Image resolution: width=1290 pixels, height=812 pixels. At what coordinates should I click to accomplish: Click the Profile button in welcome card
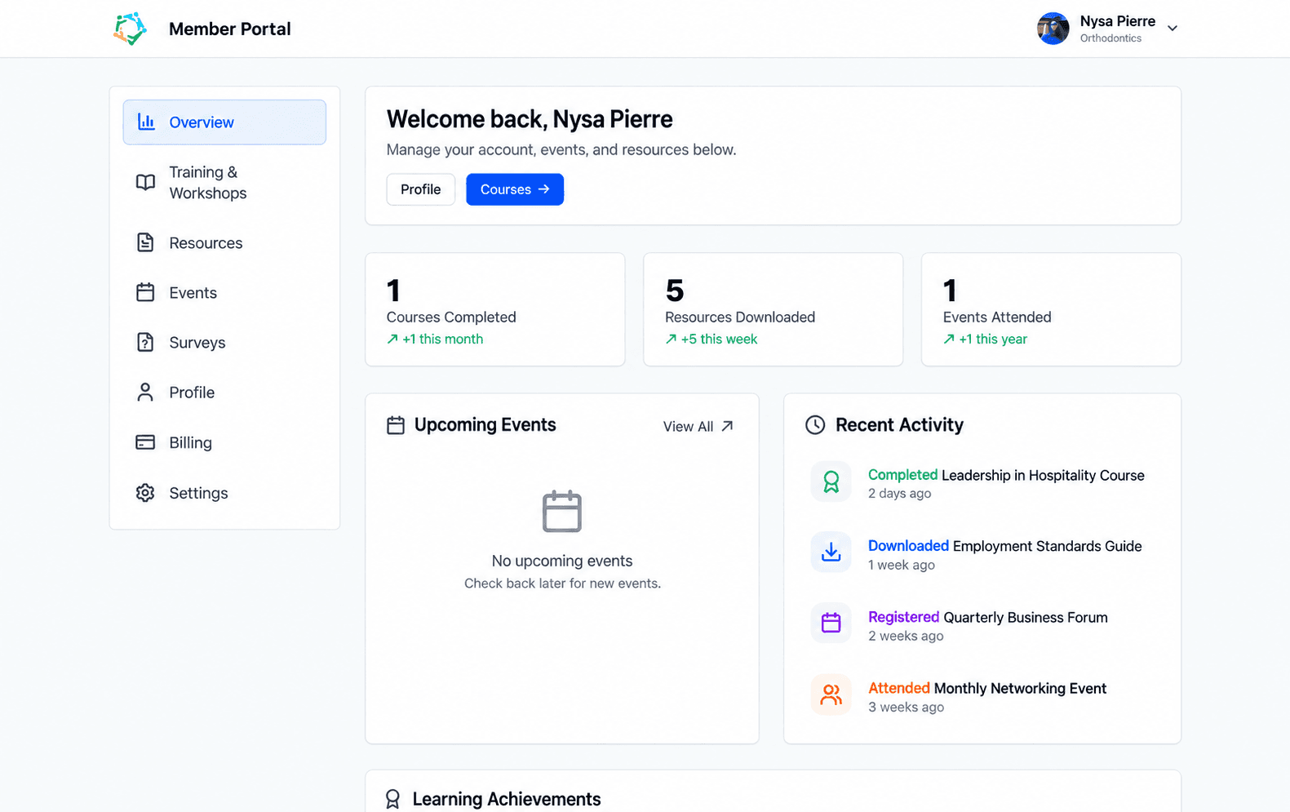[421, 189]
